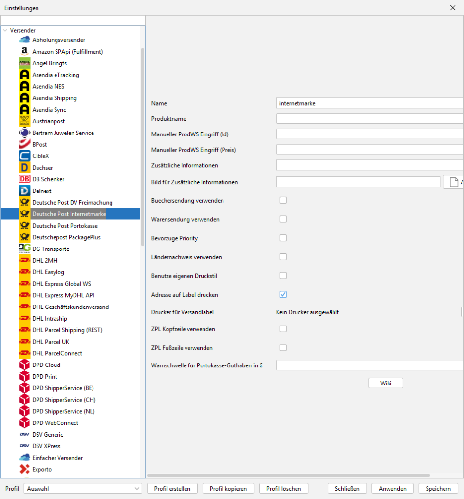This screenshot has width=464, height=499.
Task: Click the DHL Easylog logo icon
Action: tap(24, 272)
